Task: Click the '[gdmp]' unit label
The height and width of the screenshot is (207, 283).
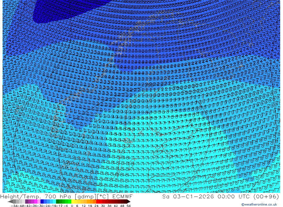Action: coord(85,196)
